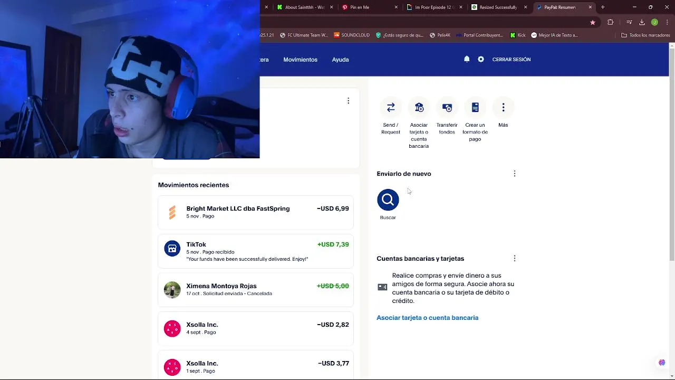This screenshot has height=380, width=675.
Task: Close the Pin en Me tab
Action: click(x=396, y=7)
